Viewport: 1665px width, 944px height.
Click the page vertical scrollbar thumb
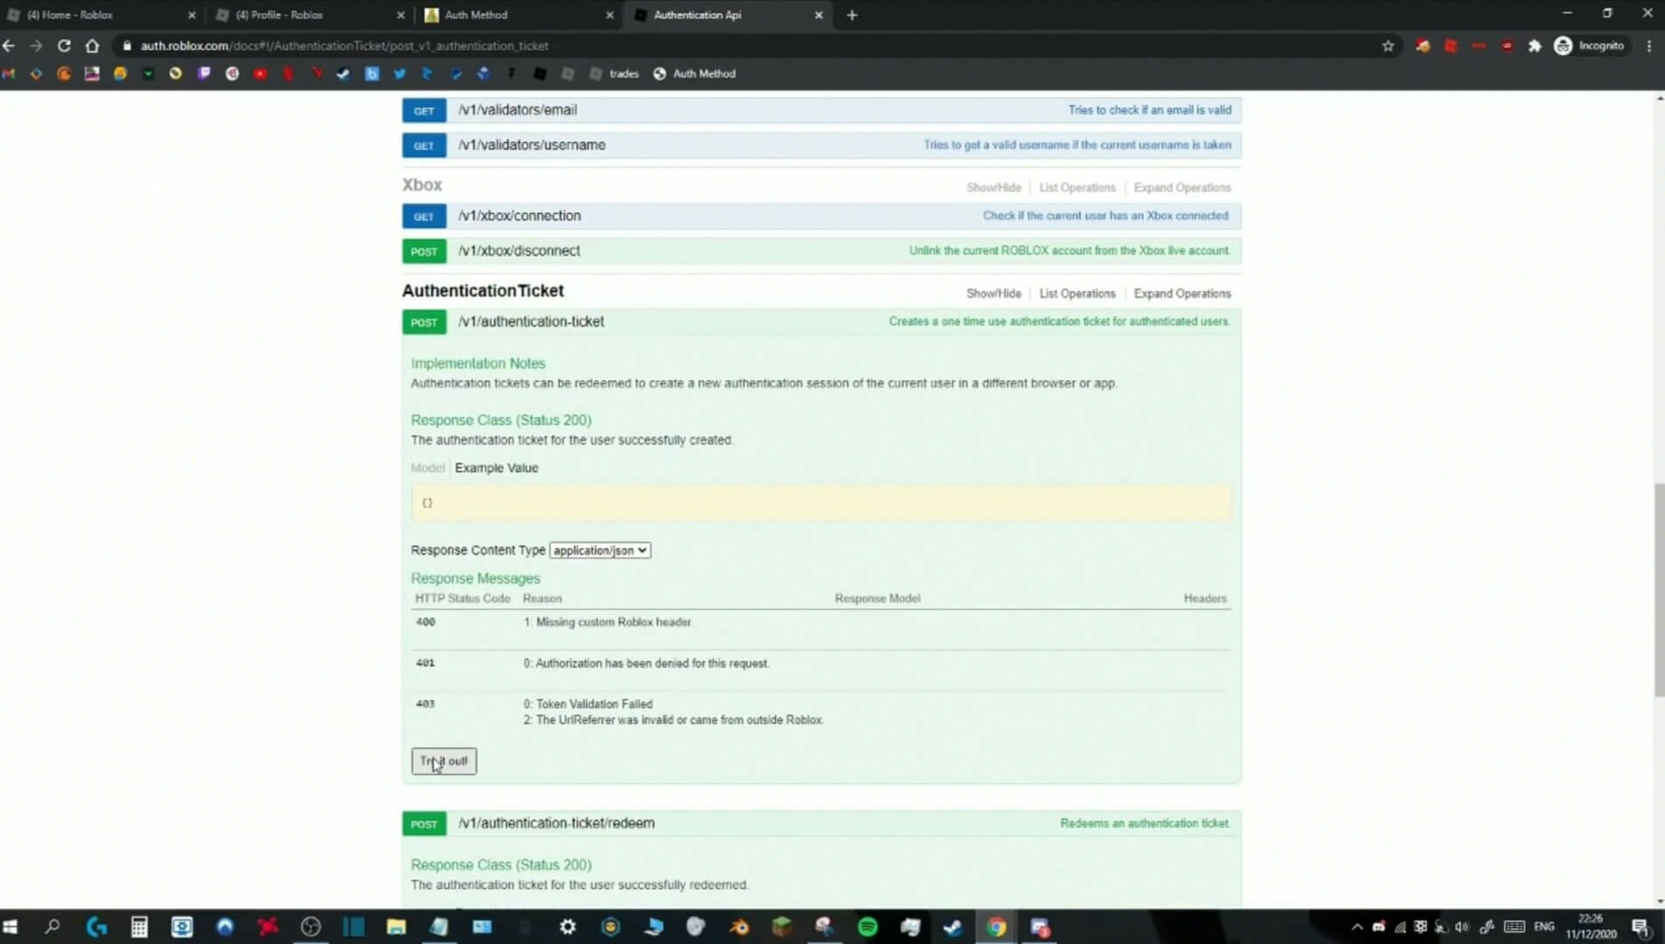pos(1659,590)
